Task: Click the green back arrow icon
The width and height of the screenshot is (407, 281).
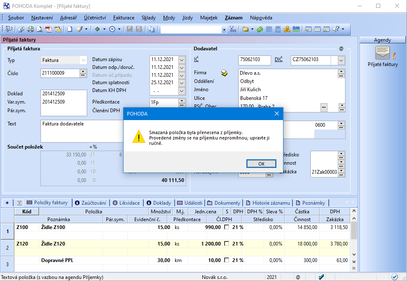Action: click(x=97, y=29)
